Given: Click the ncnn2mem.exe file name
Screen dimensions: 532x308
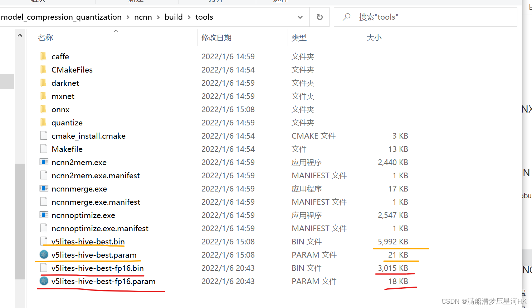Looking at the screenshot, I should tap(79, 162).
